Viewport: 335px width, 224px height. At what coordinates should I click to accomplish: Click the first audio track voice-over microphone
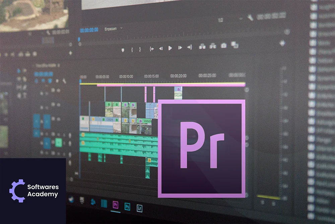pyautogui.click(x=70, y=135)
